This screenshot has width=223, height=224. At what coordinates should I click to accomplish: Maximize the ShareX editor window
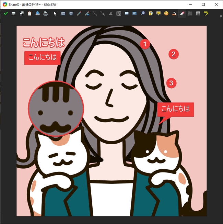point(203,4)
